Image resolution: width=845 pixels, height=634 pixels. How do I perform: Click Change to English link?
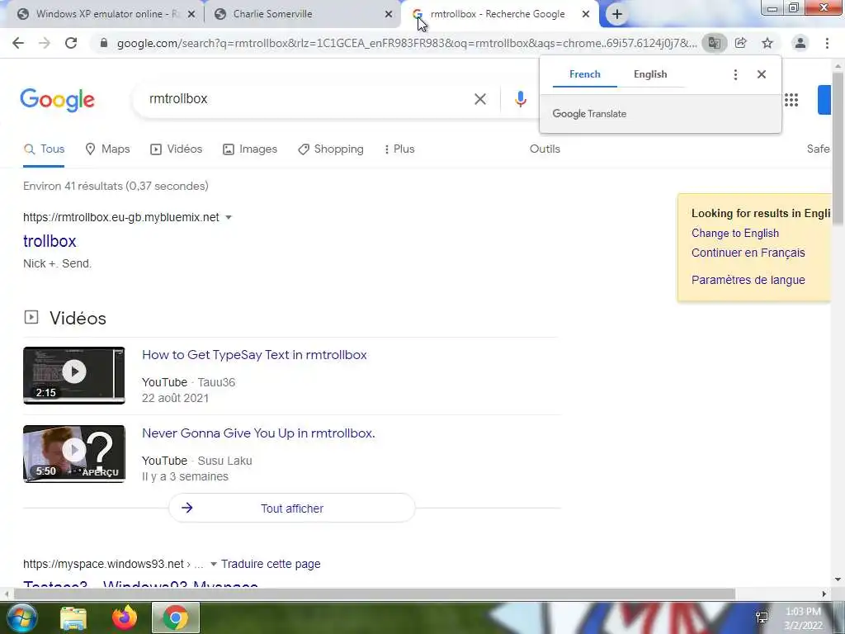[x=735, y=234]
